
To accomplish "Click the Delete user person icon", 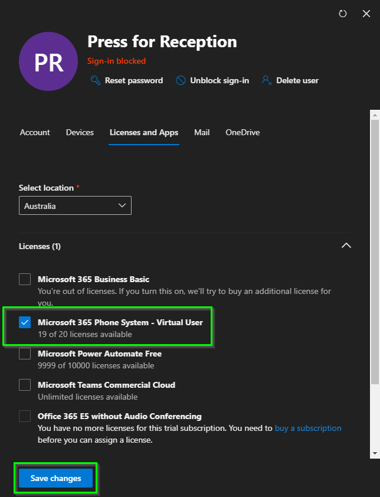I will pyautogui.click(x=267, y=80).
